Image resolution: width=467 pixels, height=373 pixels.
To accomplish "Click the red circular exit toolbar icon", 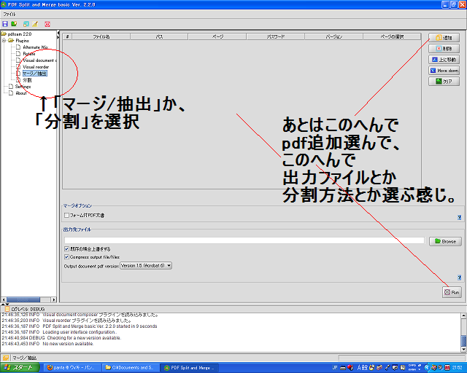I will [47, 24].
